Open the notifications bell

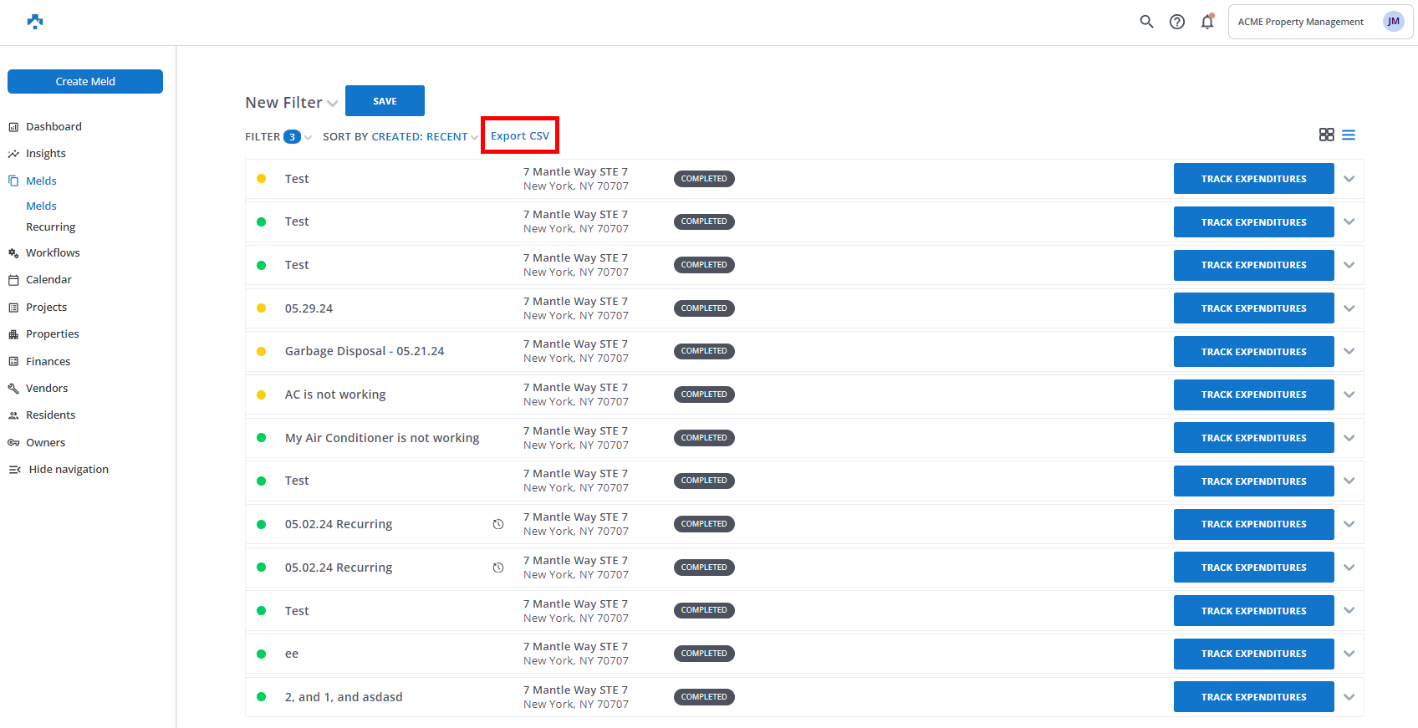point(1206,22)
